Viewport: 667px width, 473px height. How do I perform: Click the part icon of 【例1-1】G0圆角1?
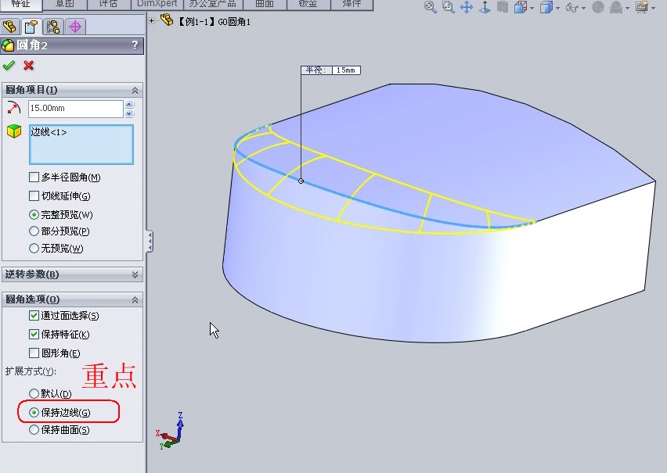(168, 20)
